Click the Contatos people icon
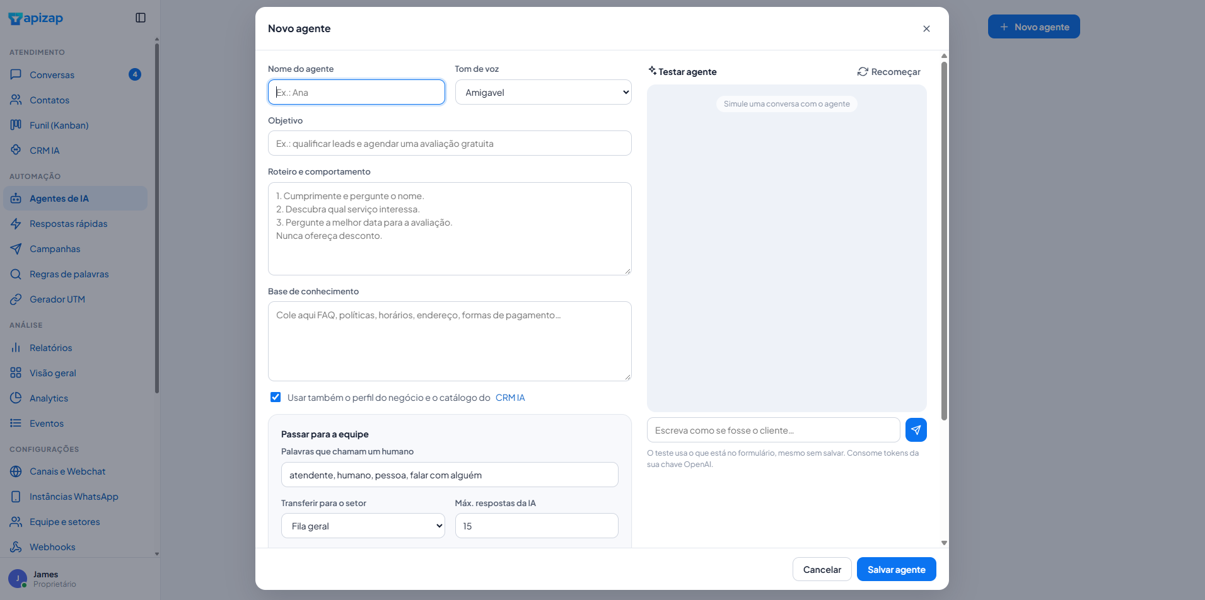This screenshot has width=1205, height=600. (16, 100)
